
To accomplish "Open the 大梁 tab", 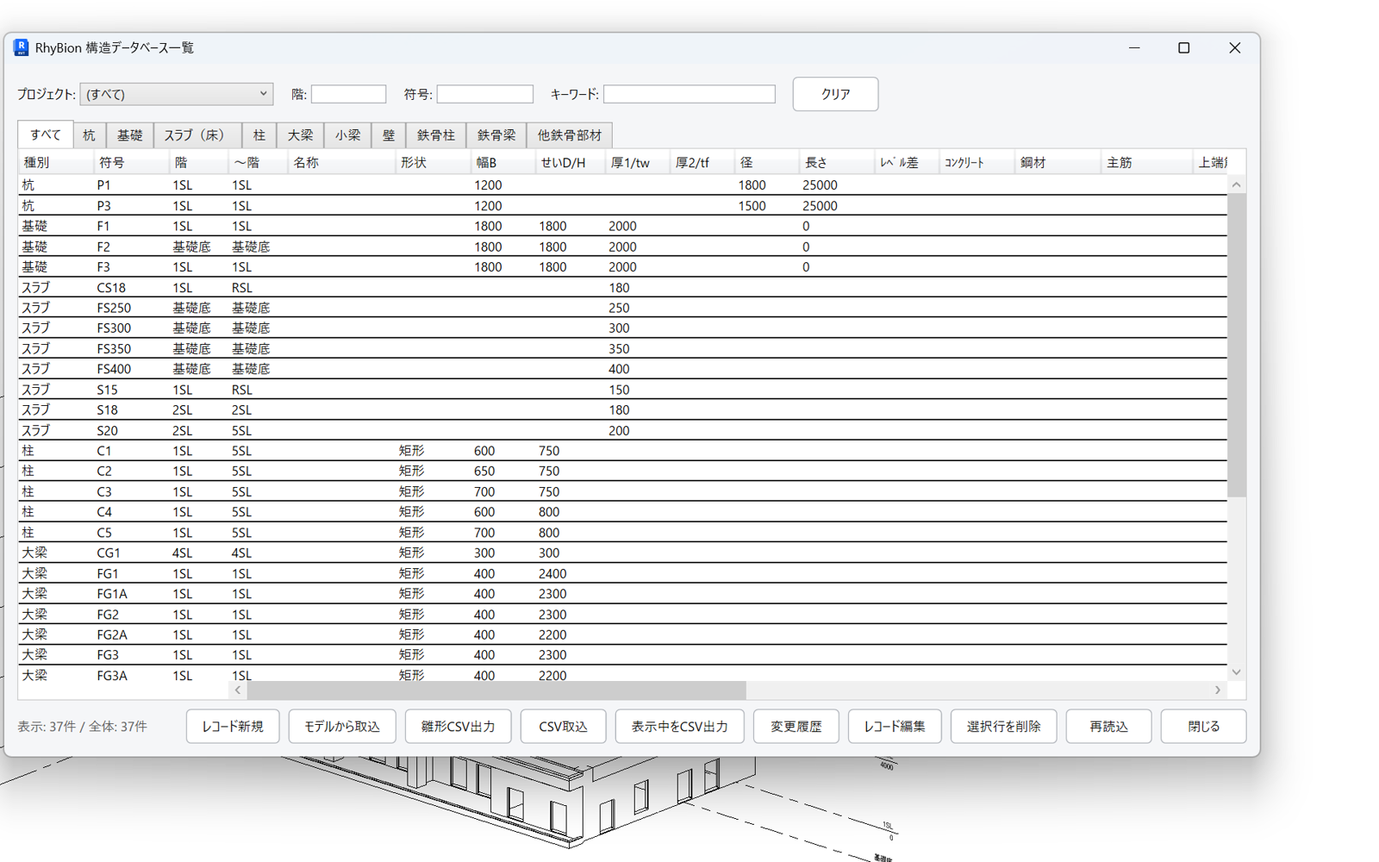I will [x=300, y=135].
